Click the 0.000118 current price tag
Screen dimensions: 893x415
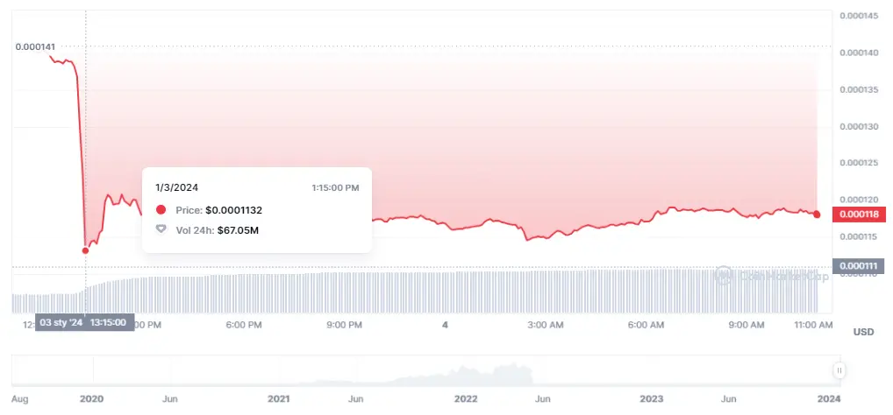(x=860, y=215)
